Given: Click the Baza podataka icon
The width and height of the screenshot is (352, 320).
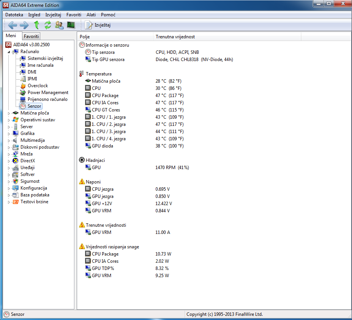Looking at the screenshot, I should (16, 195).
